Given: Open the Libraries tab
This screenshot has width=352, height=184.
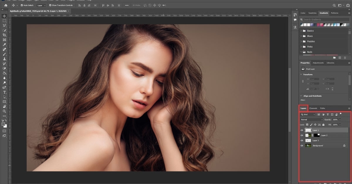Looking at the screenshot, I should tap(331, 63).
